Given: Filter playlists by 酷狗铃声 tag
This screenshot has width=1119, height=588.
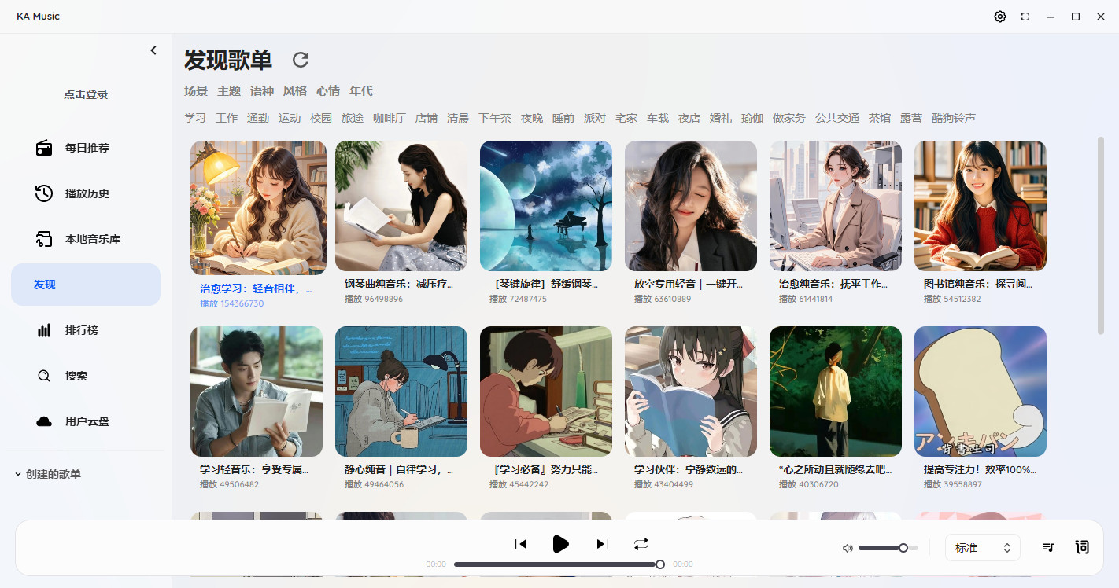Looking at the screenshot, I should tap(954, 119).
